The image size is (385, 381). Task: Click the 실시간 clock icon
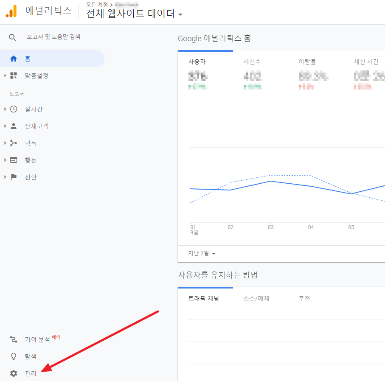point(14,109)
